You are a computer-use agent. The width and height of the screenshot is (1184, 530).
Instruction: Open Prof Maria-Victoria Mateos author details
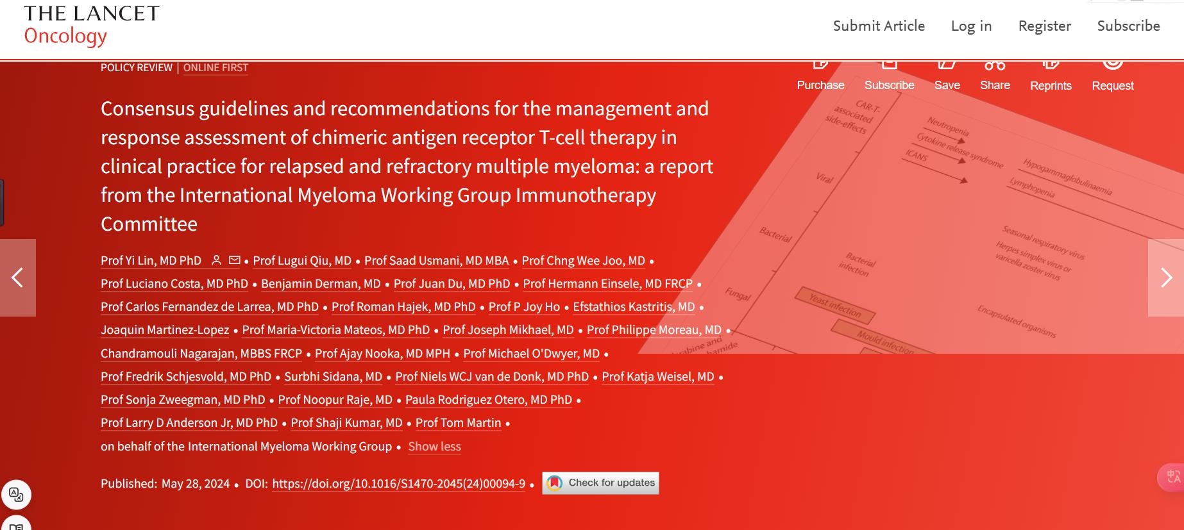[x=335, y=329]
